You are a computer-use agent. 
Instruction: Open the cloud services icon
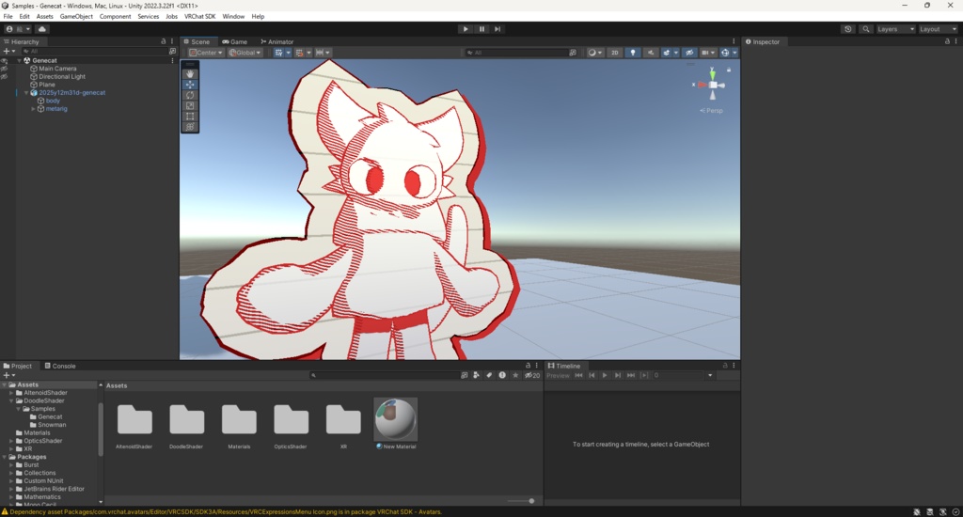[41, 29]
